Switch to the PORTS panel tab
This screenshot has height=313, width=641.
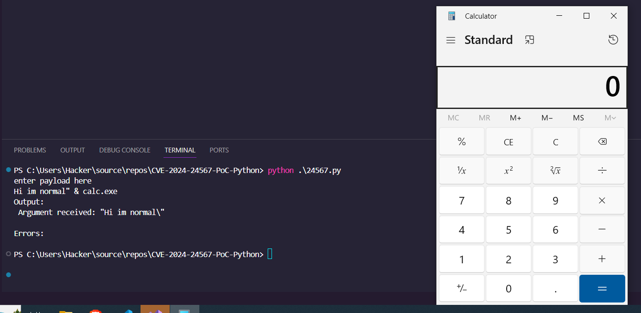click(219, 150)
